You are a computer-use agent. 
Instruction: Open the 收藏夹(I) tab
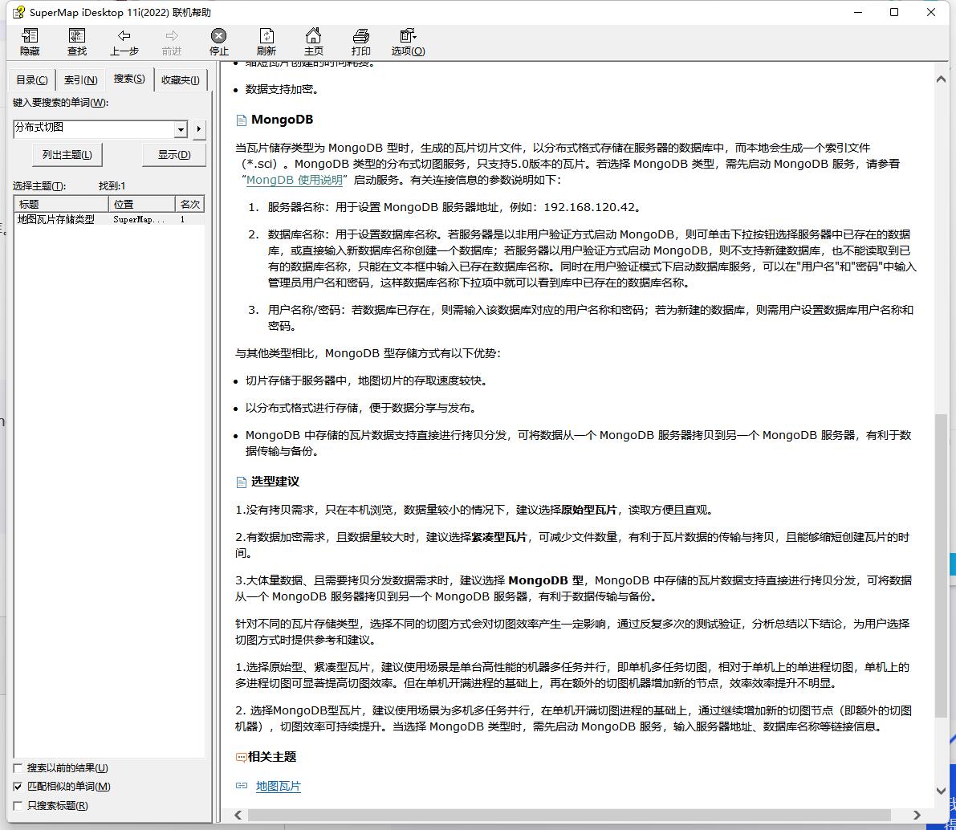coord(181,80)
